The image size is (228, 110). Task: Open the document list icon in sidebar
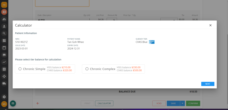tap(4, 69)
